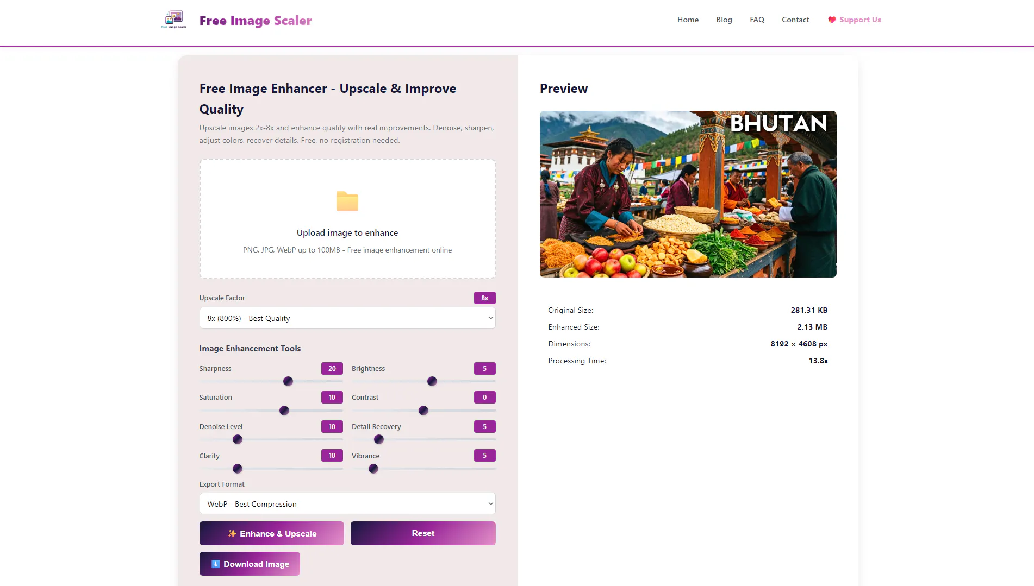The width and height of the screenshot is (1034, 586).
Task: Click the heart icon beside Support Us
Action: click(832, 20)
